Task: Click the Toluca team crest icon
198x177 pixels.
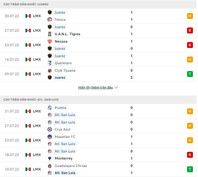Action: click(x=50, y=20)
